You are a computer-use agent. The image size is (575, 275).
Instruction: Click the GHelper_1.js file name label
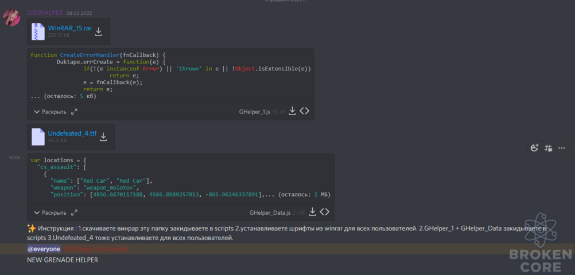pos(254,112)
